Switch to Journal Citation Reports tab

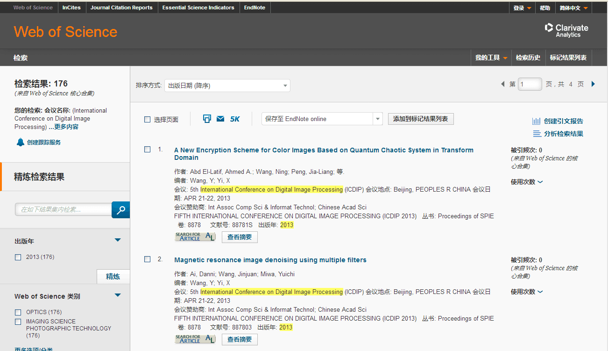click(x=121, y=7)
